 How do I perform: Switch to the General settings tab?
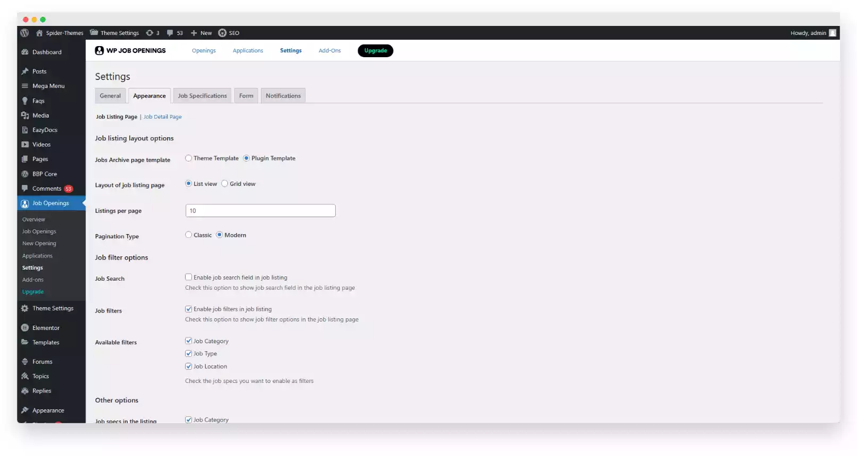[110, 96]
